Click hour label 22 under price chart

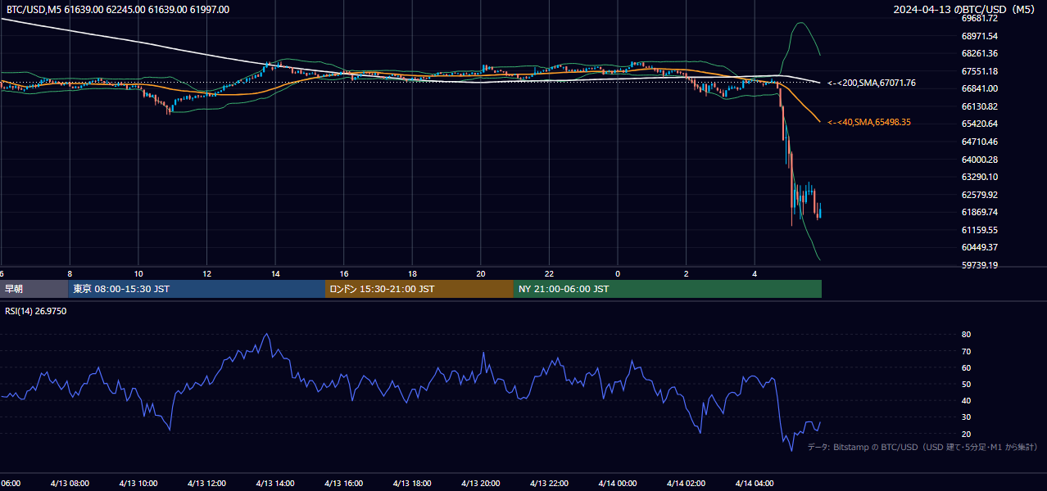pos(550,273)
